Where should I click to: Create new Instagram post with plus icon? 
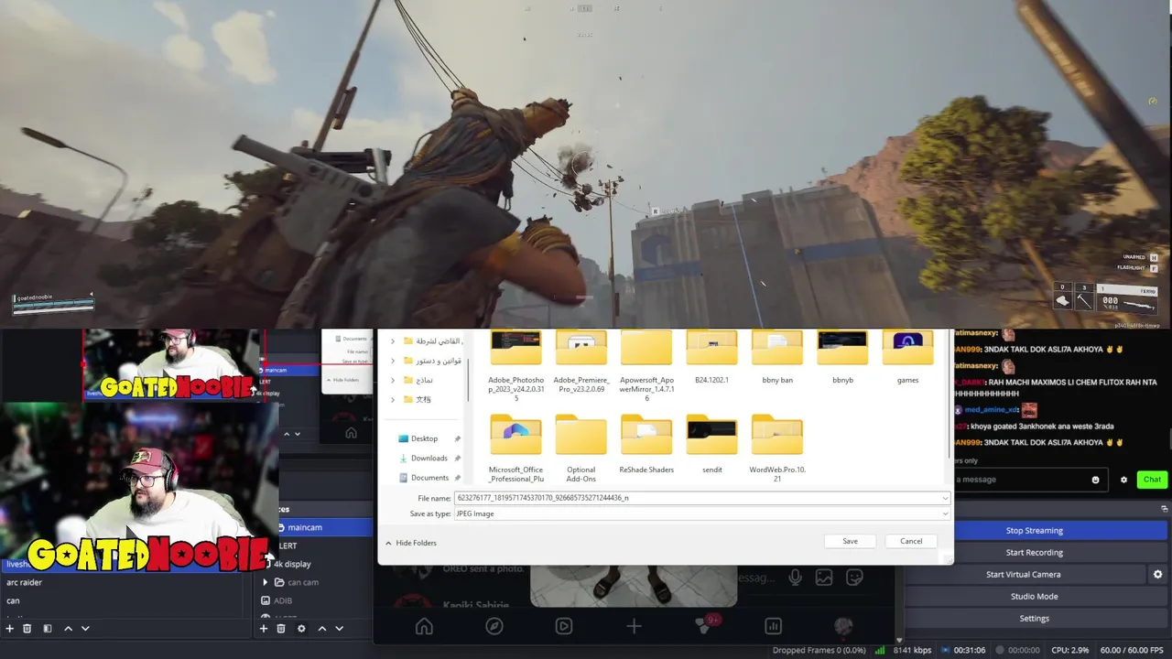pos(634,626)
